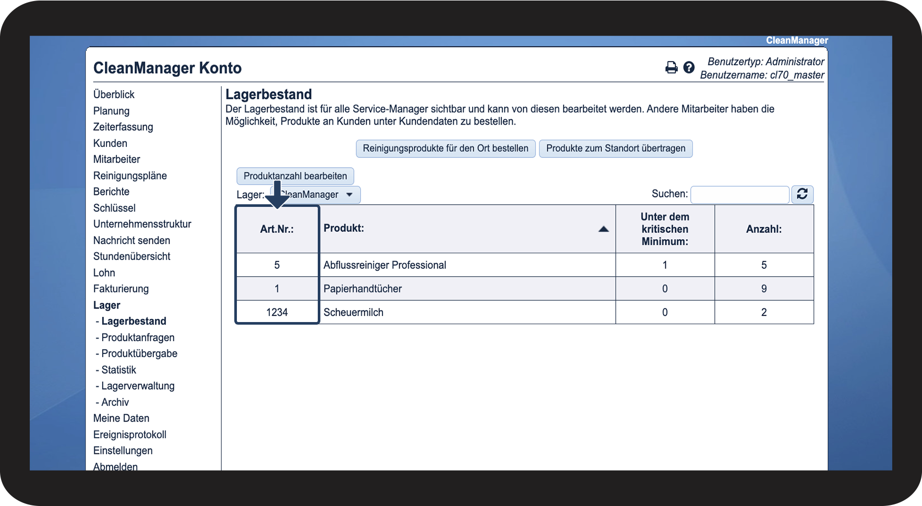
Task: Select Produktanfragen under Lager
Action: (x=138, y=338)
